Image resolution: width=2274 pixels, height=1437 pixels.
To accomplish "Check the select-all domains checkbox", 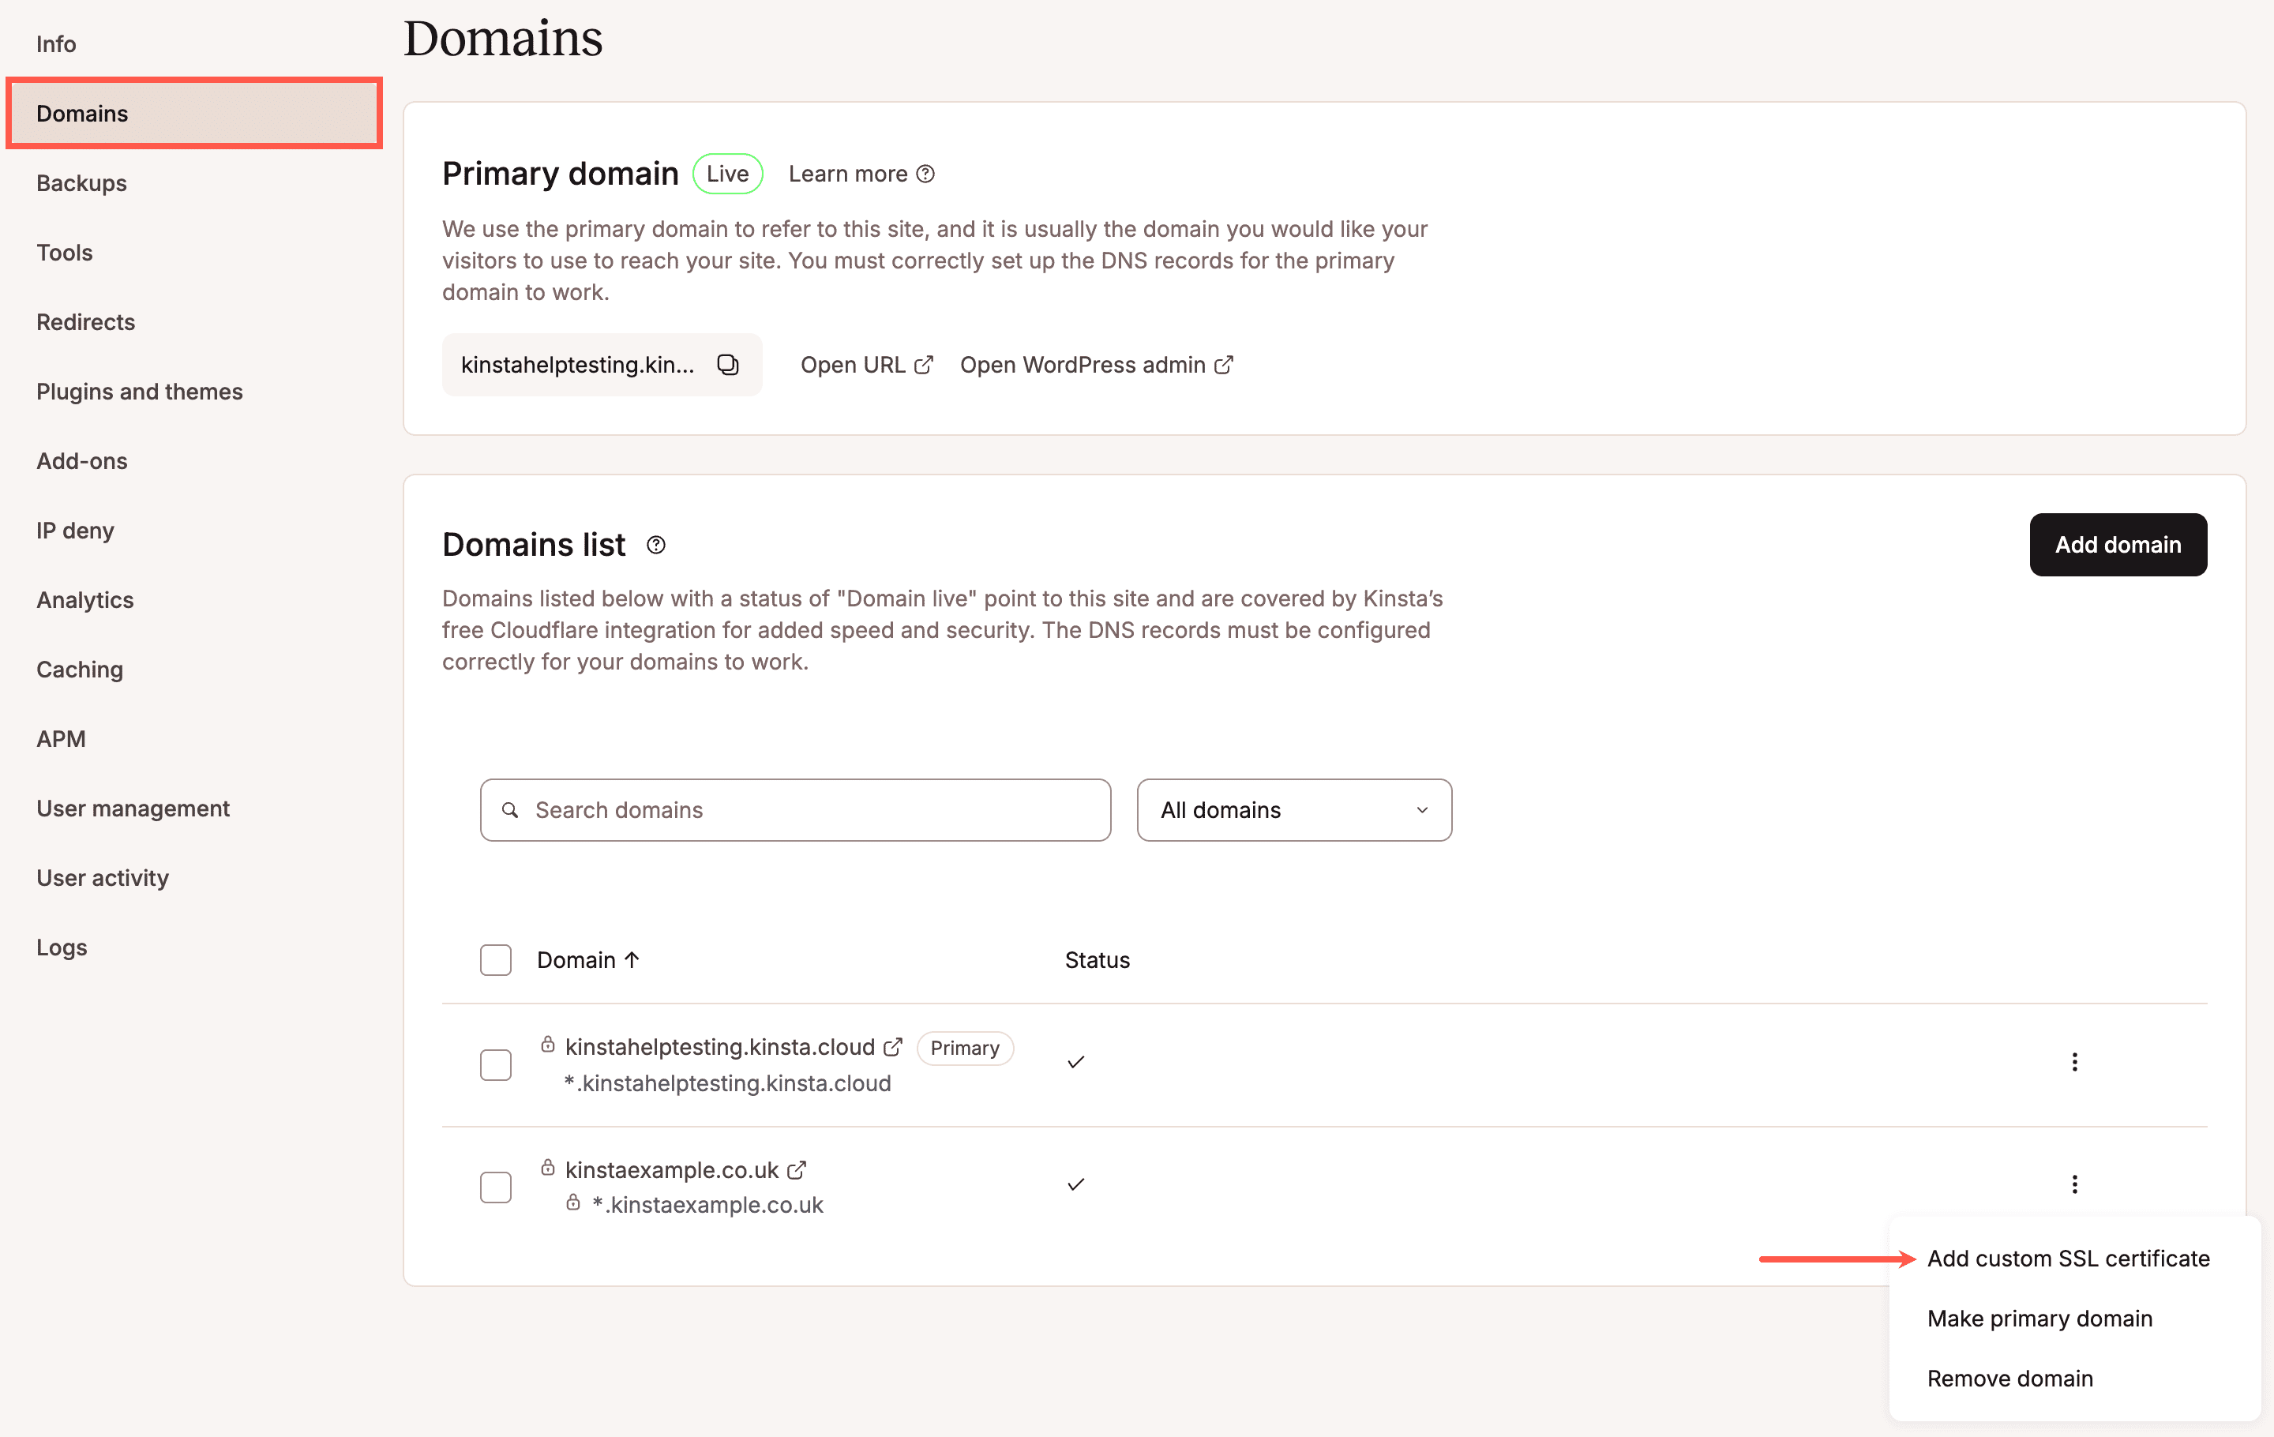I will [x=495, y=959].
